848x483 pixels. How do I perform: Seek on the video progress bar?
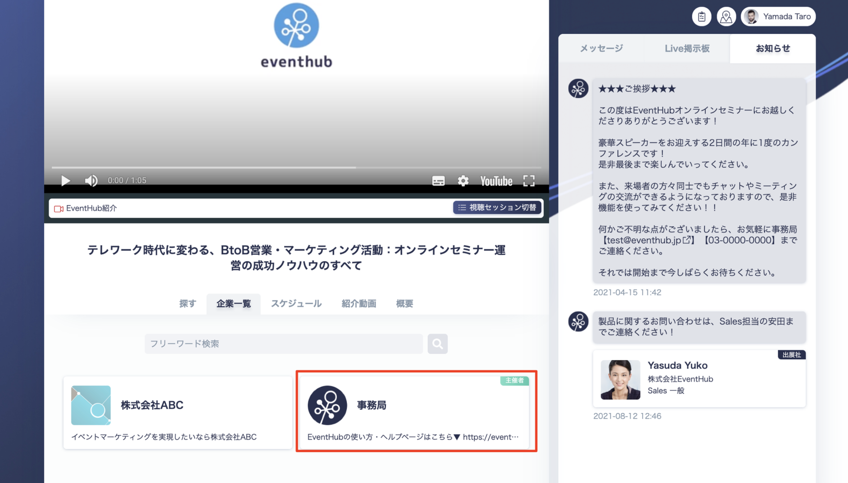point(296,168)
